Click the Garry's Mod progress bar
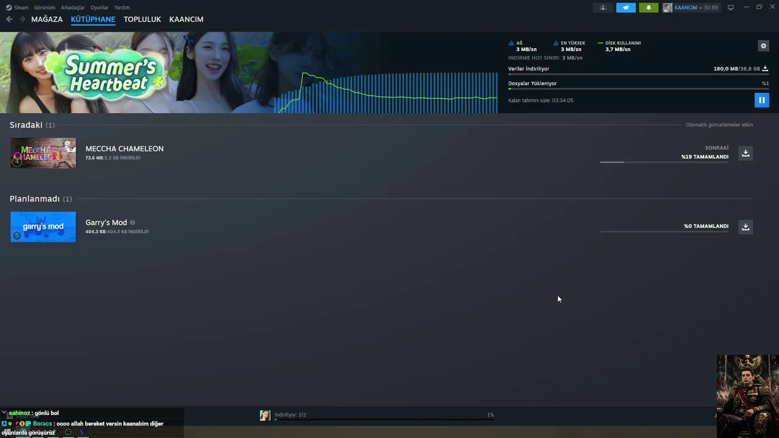This screenshot has height=438, width=779. 664,232
